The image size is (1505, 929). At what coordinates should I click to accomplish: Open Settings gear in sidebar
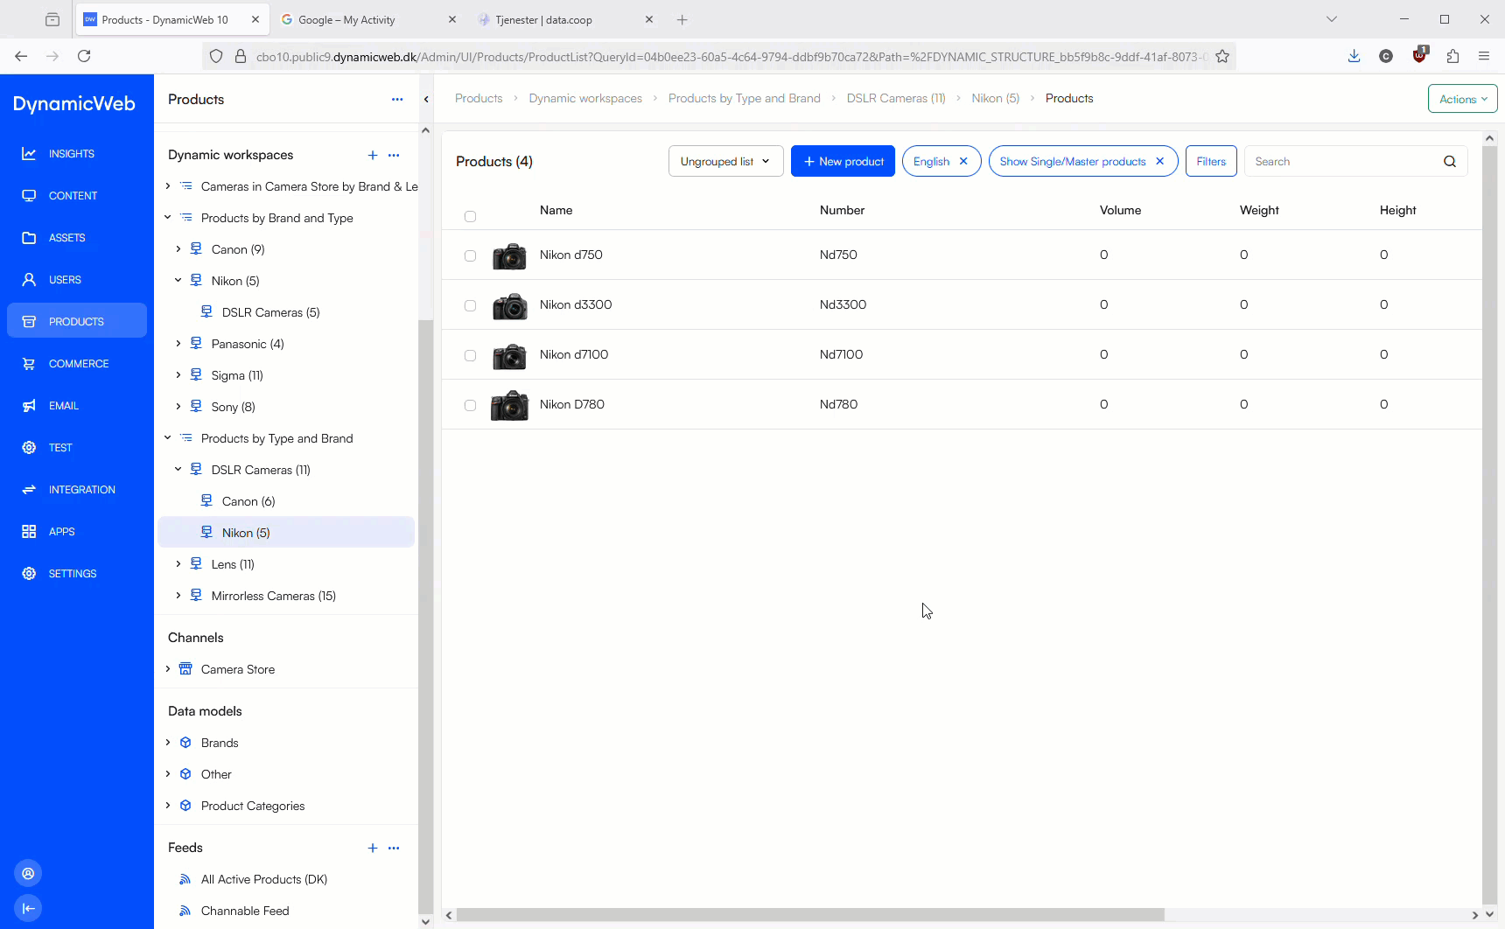tap(29, 574)
